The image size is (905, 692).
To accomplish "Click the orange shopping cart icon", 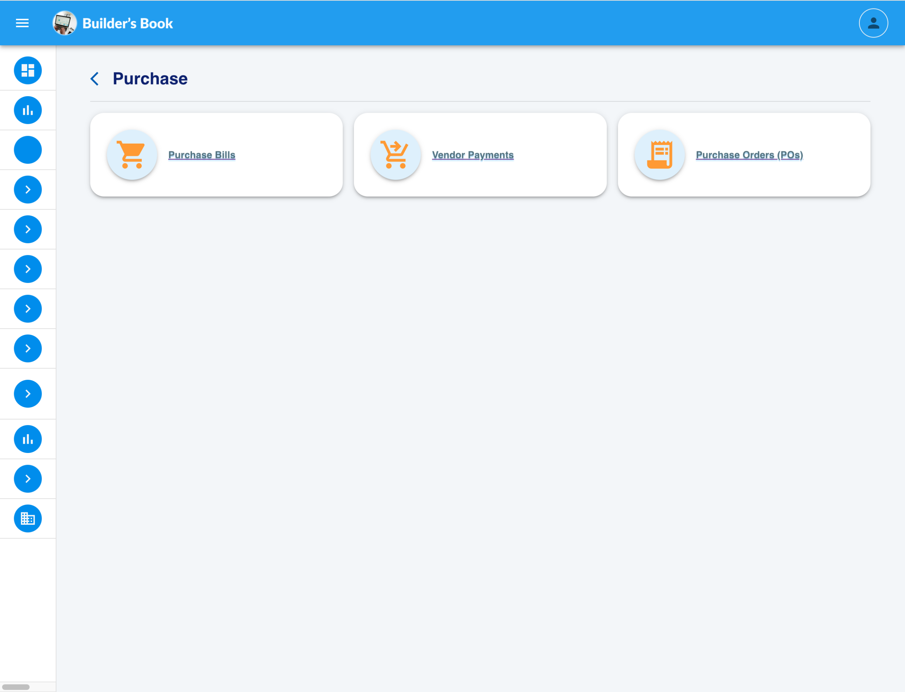I will click(x=132, y=155).
